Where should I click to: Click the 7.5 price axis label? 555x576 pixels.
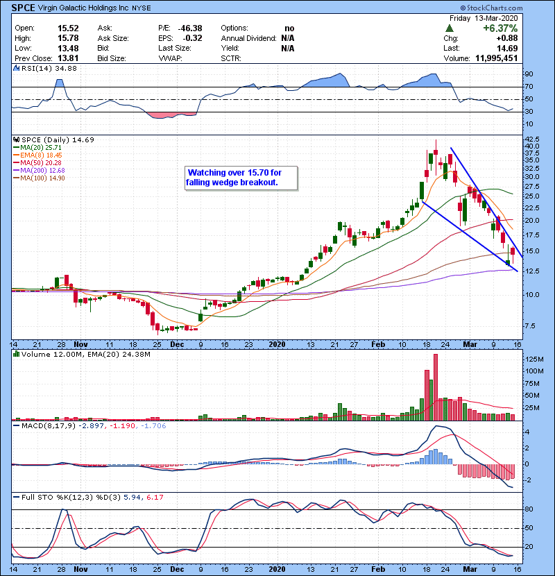pyautogui.click(x=529, y=326)
